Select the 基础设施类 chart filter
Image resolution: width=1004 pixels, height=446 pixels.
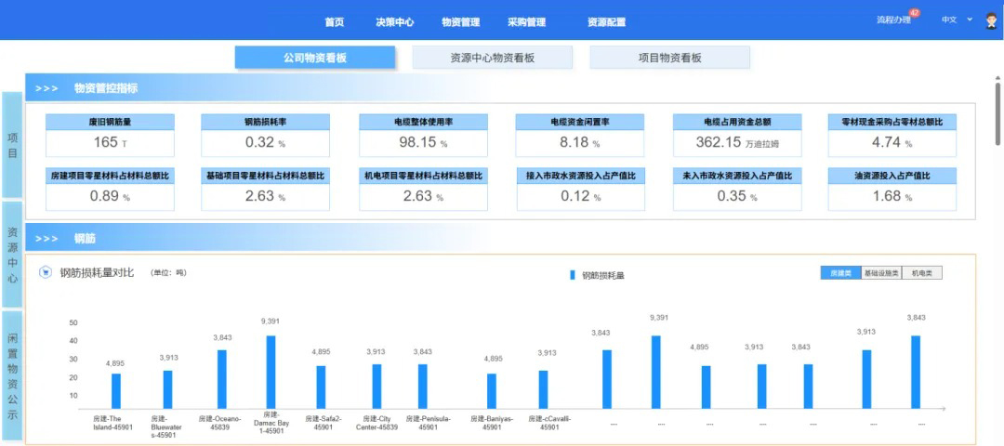coord(881,273)
